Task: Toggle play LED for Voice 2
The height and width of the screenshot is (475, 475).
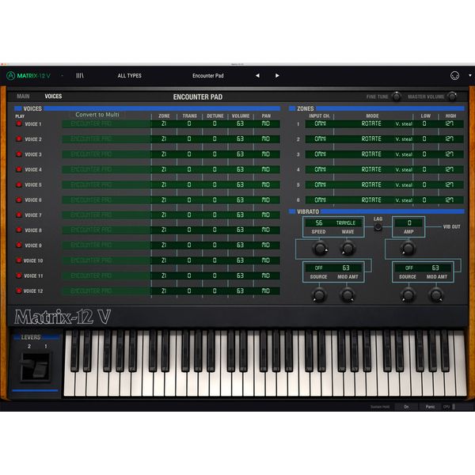Action: [19, 139]
